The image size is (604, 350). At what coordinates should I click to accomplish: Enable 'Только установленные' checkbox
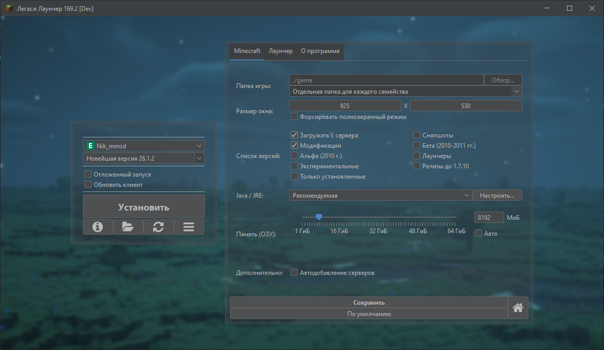(294, 176)
